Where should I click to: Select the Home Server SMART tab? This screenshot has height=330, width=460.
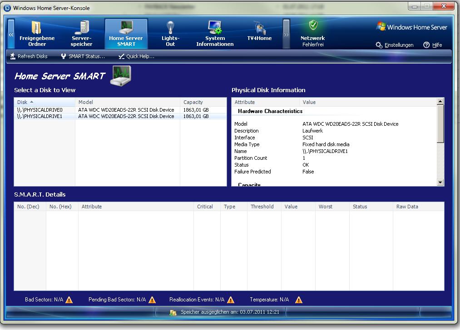tap(126, 34)
